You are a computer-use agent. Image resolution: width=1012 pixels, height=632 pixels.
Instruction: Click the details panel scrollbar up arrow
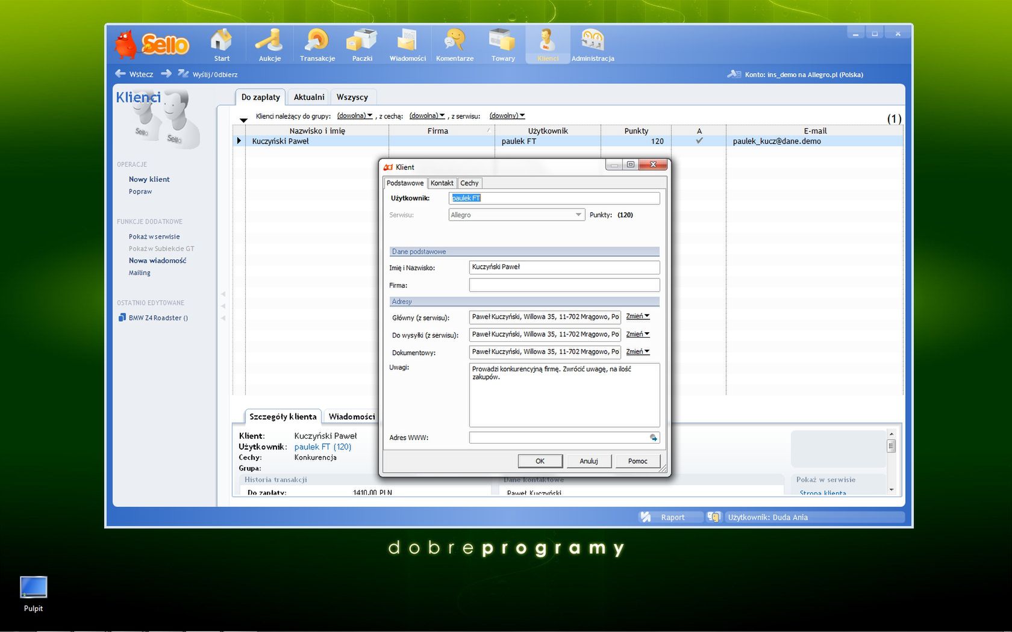click(892, 434)
